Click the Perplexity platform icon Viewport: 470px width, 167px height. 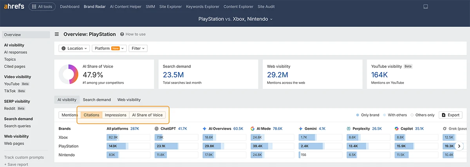349,129
